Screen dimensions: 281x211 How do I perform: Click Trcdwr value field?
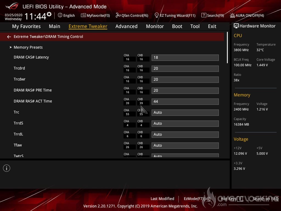185,79
